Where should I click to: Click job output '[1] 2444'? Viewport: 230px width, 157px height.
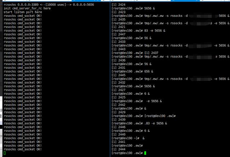tap(119, 149)
